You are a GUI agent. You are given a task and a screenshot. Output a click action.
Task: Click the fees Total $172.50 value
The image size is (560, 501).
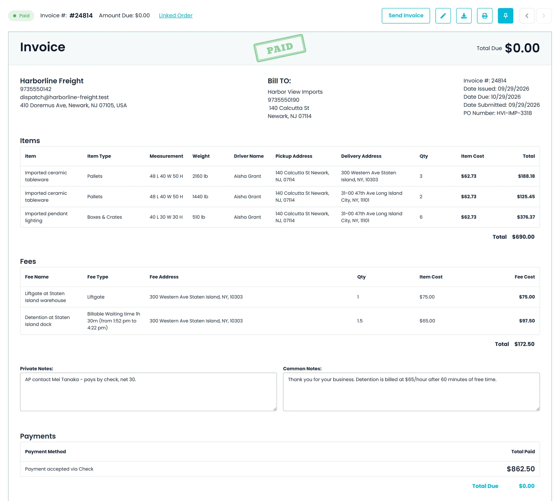point(524,344)
